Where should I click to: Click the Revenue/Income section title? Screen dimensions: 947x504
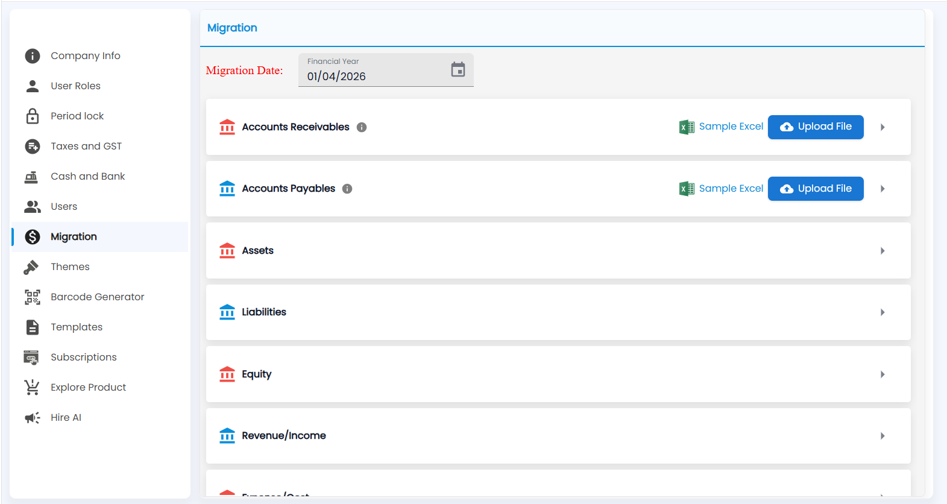pos(284,436)
